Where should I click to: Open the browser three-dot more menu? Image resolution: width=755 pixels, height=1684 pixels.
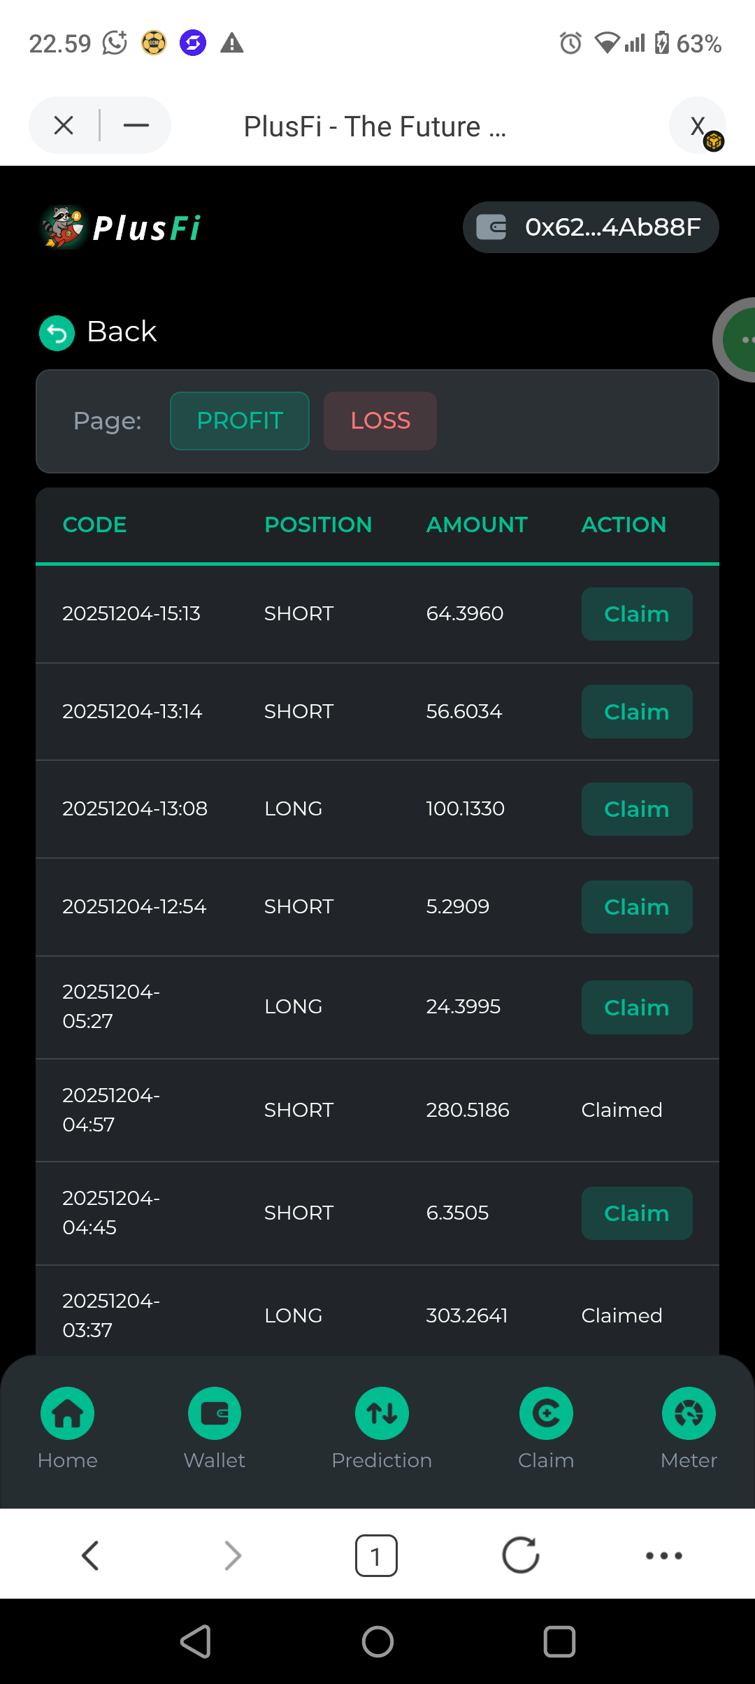tap(663, 1555)
